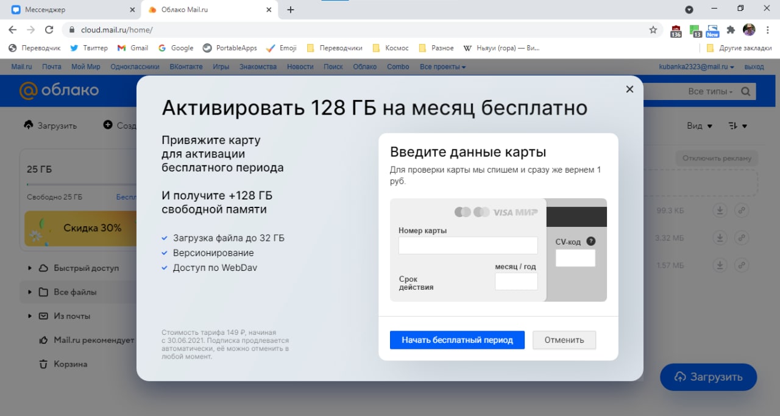Open the Разное bookmarks folder
Viewport: 780px width, 416px height.
pos(436,48)
